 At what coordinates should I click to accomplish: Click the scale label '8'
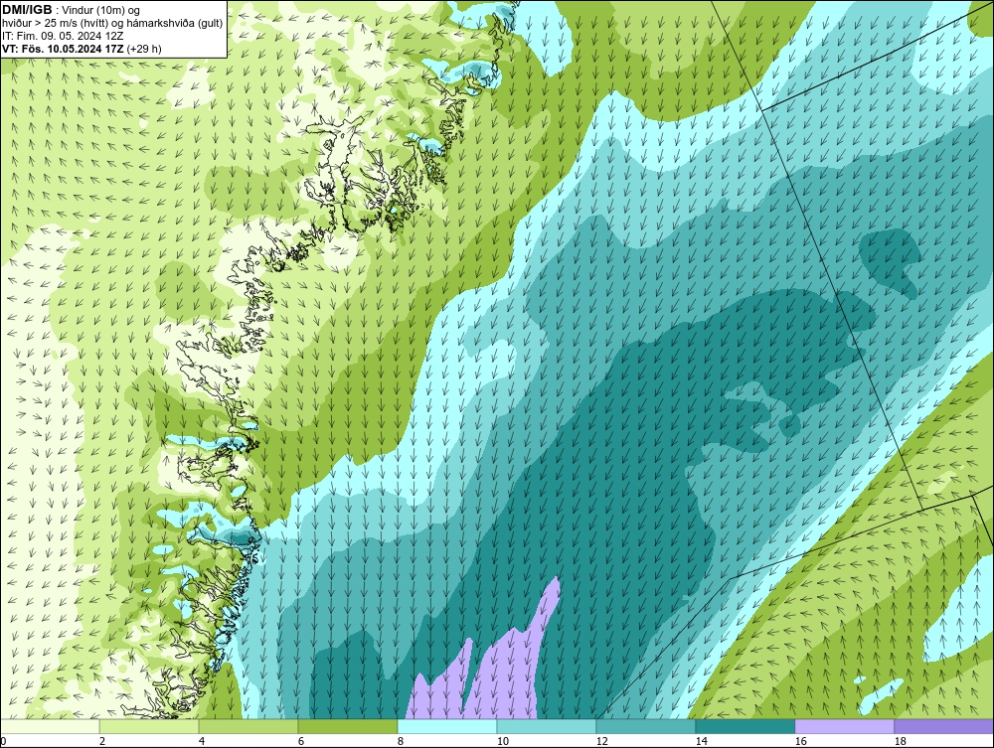click(x=401, y=741)
